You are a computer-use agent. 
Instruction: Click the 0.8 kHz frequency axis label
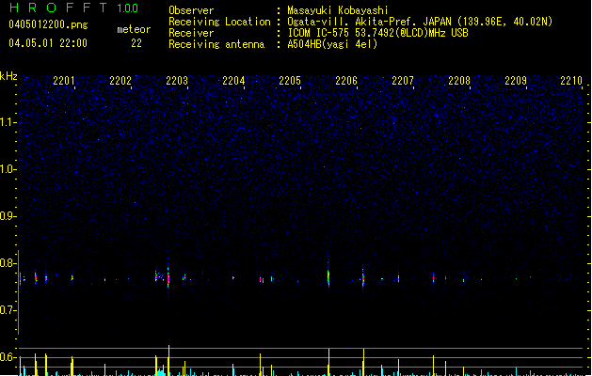7,263
